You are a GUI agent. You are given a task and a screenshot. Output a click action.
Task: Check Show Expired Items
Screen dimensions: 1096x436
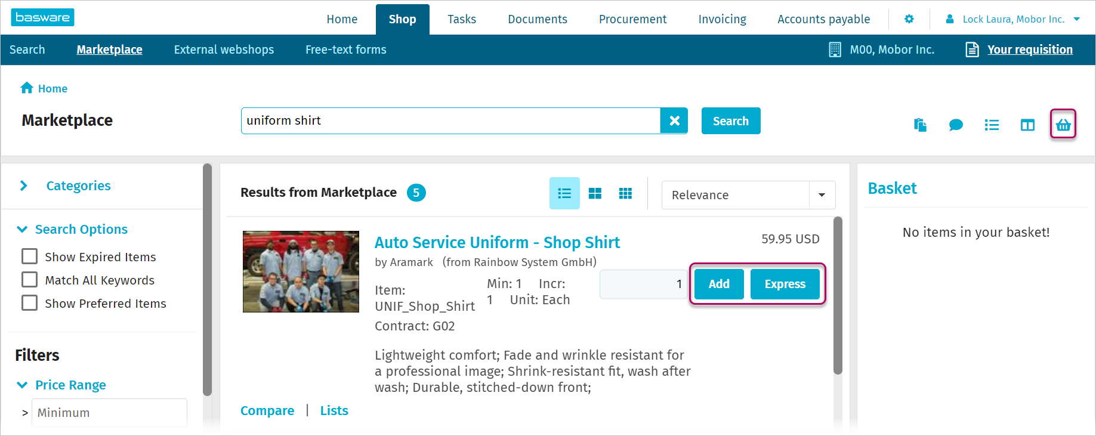click(29, 256)
